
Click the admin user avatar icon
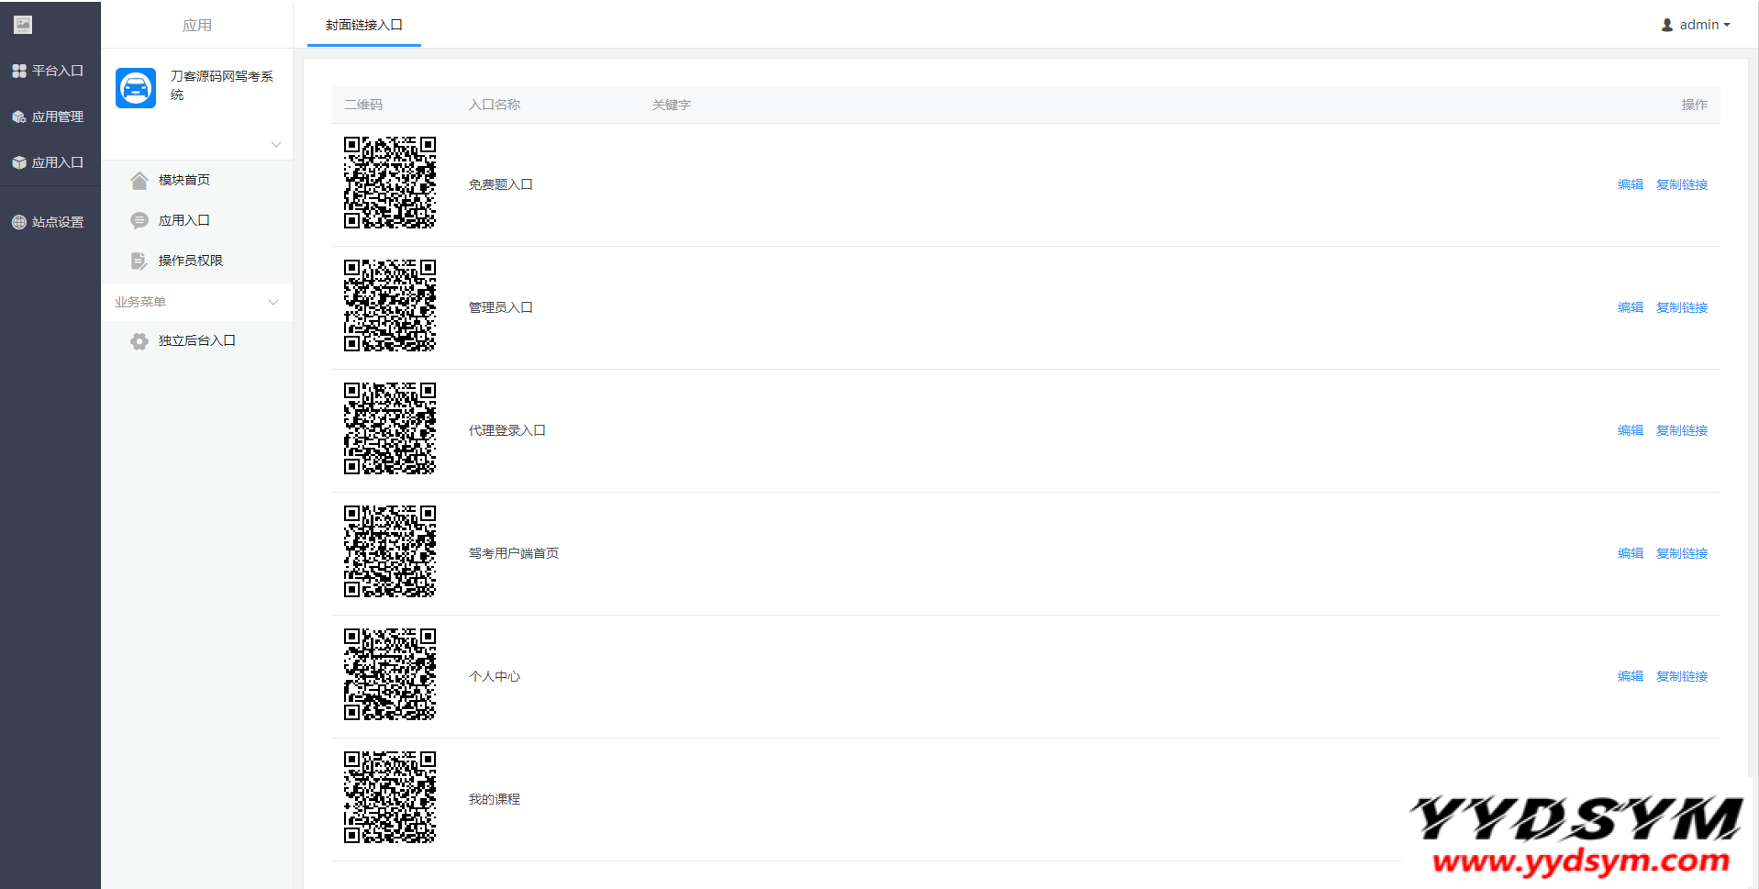coord(1667,26)
